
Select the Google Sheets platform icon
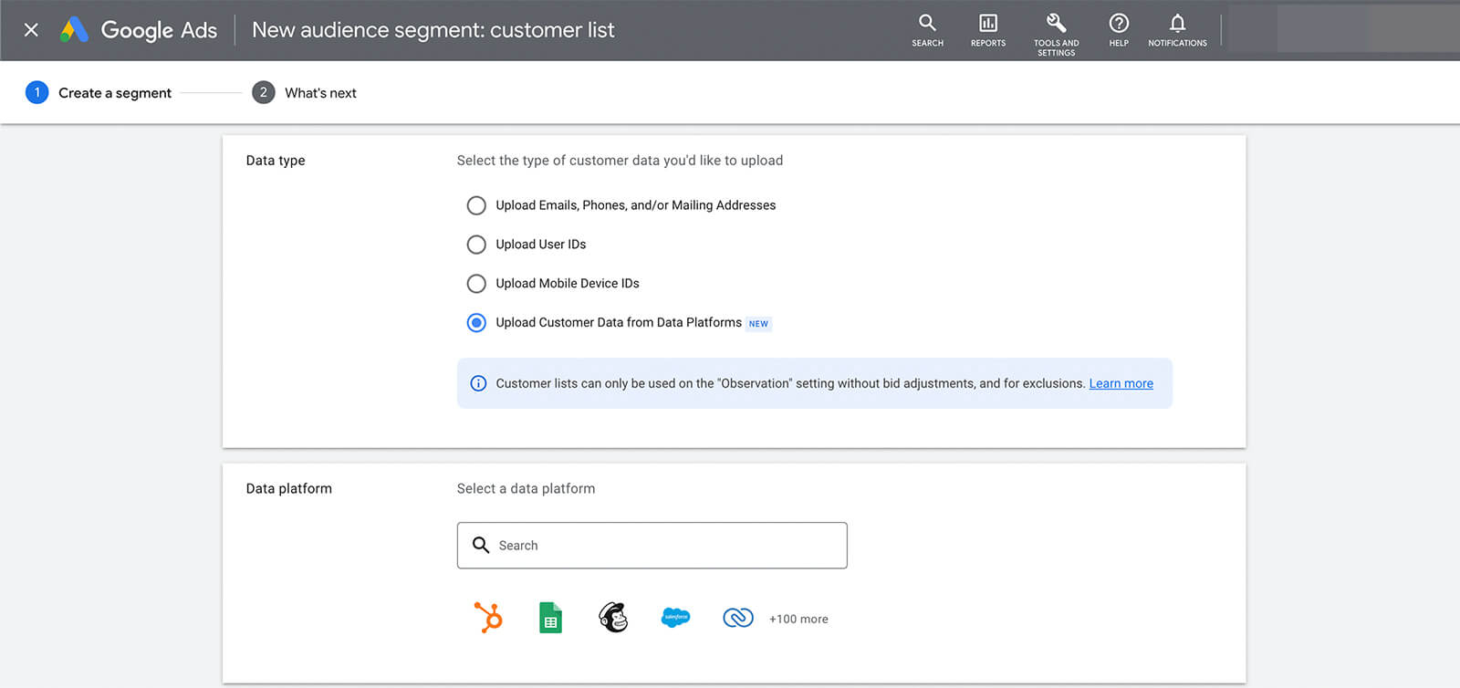550,618
